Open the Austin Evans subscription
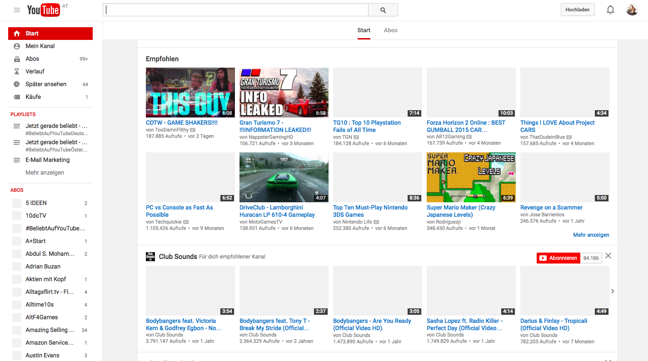The height and width of the screenshot is (361, 648). (x=50, y=356)
